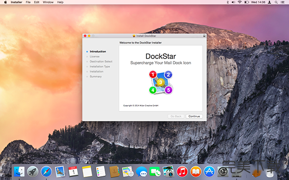Click the DockStar mail stamp artwork
The image size is (289, 180).
(x=161, y=83)
